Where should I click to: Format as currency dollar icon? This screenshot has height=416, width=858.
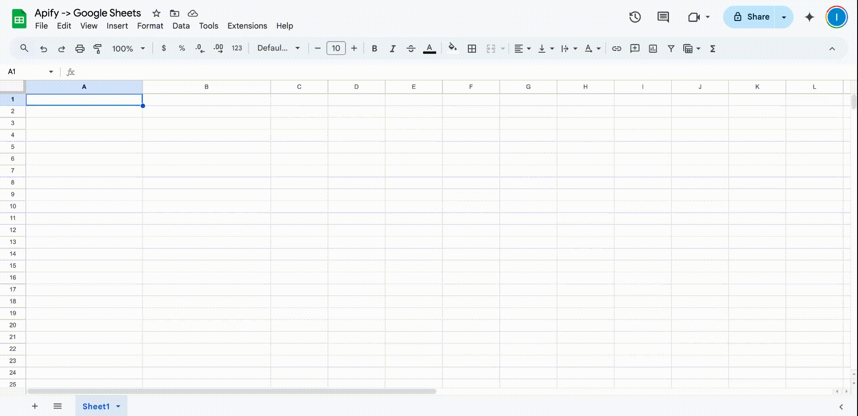point(164,48)
